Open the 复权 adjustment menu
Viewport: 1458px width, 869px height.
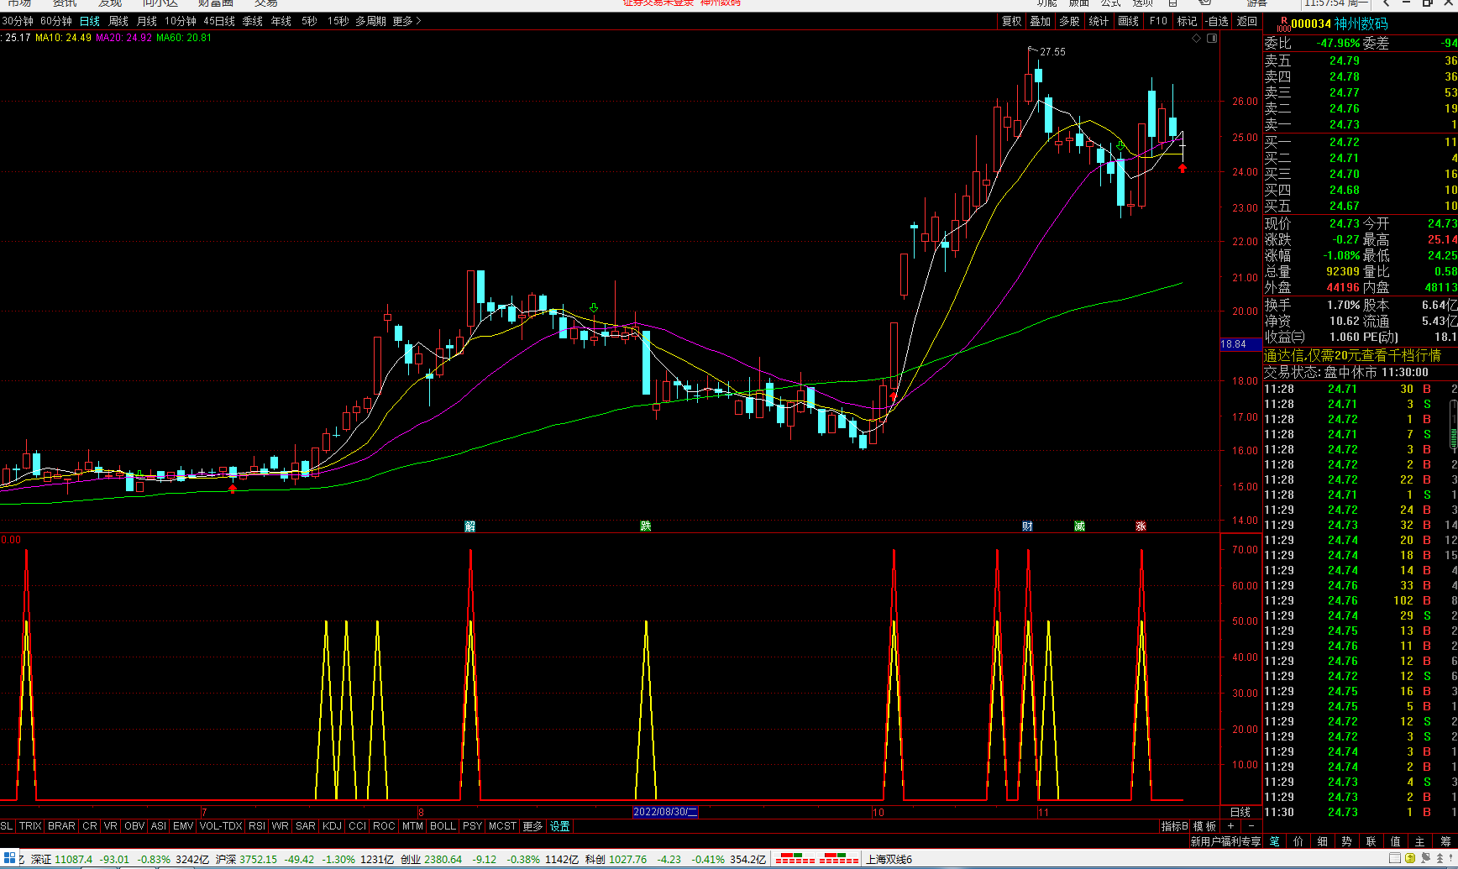(x=1012, y=21)
